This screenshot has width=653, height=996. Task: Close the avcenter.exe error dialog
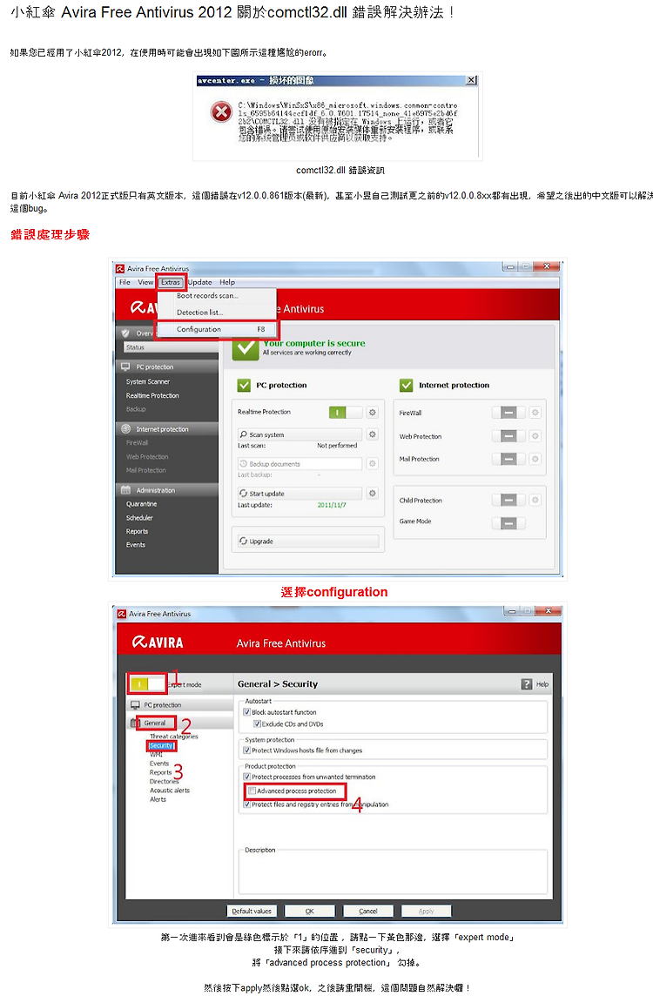[471, 80]
